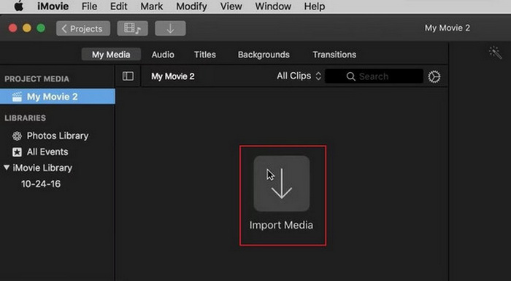Open the File menu
Viewport: 511px width, 281px height.
pyautogui.click(x=89, y=6)
